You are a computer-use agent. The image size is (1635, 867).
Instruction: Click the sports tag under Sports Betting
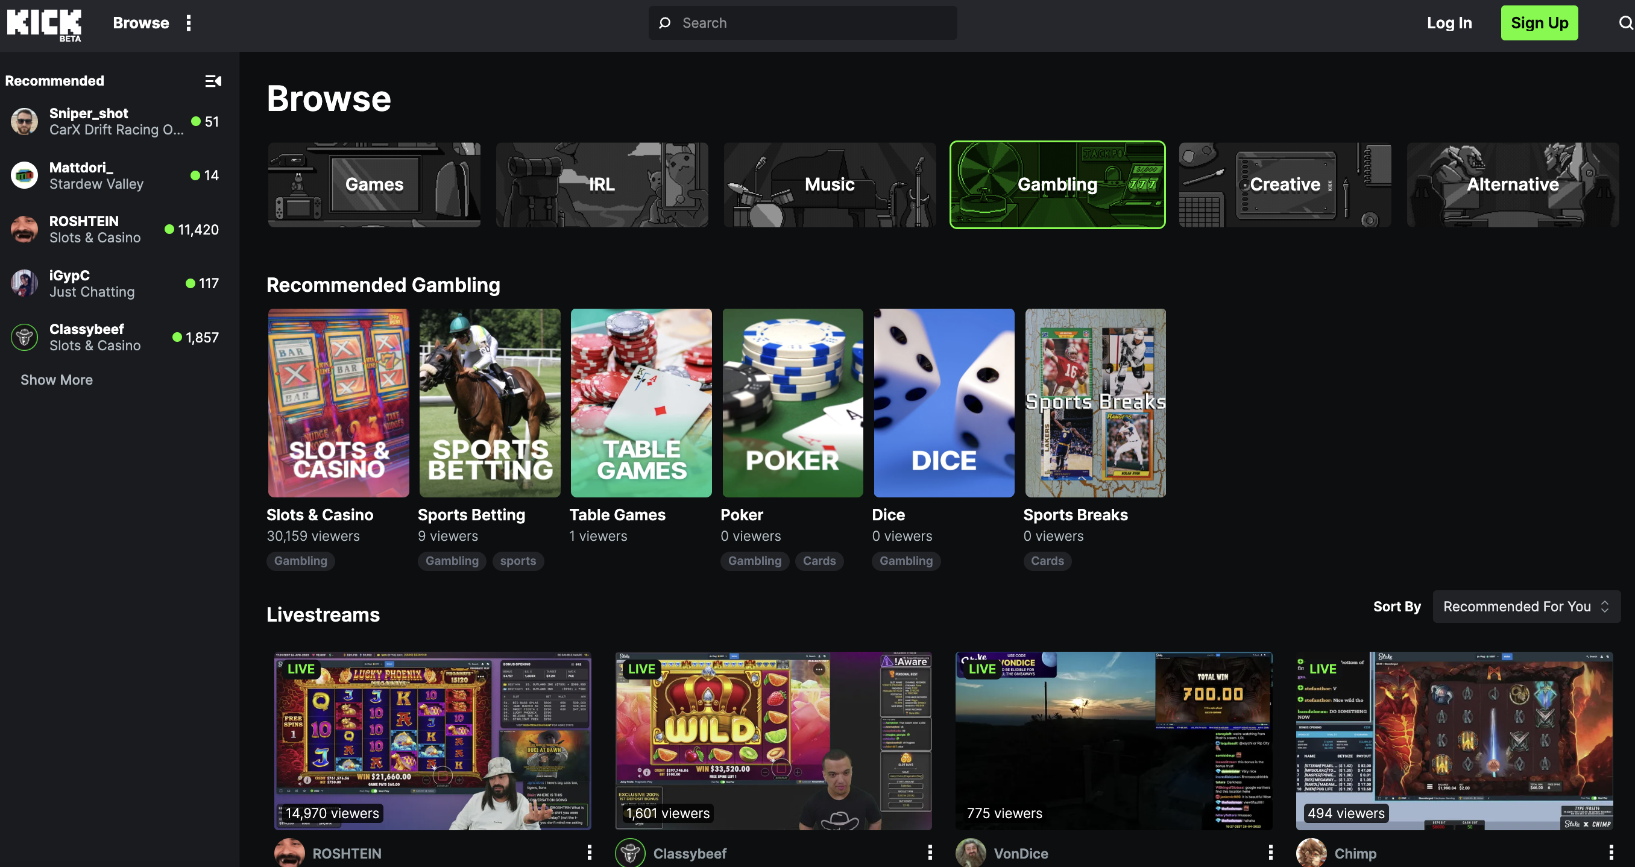(x=518, y=561)
